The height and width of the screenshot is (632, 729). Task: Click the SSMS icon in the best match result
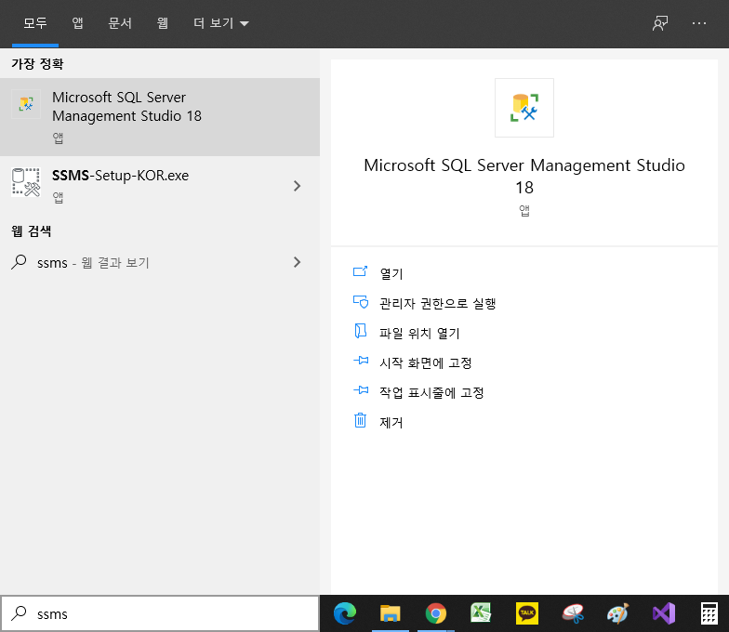26,104
